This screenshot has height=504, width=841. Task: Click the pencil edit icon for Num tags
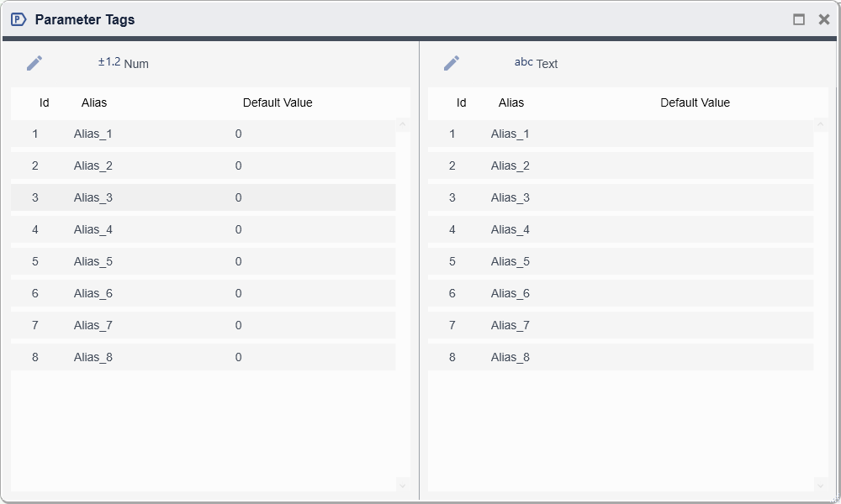click(34, 63)
